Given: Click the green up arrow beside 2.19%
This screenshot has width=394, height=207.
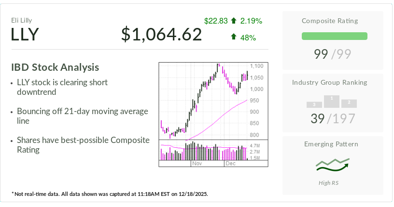Looking at the screenshot, I should [x=234, y=21].
